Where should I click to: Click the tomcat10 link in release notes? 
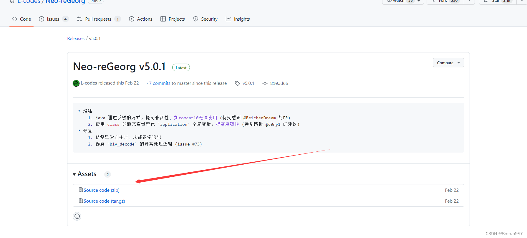(195, 118)
